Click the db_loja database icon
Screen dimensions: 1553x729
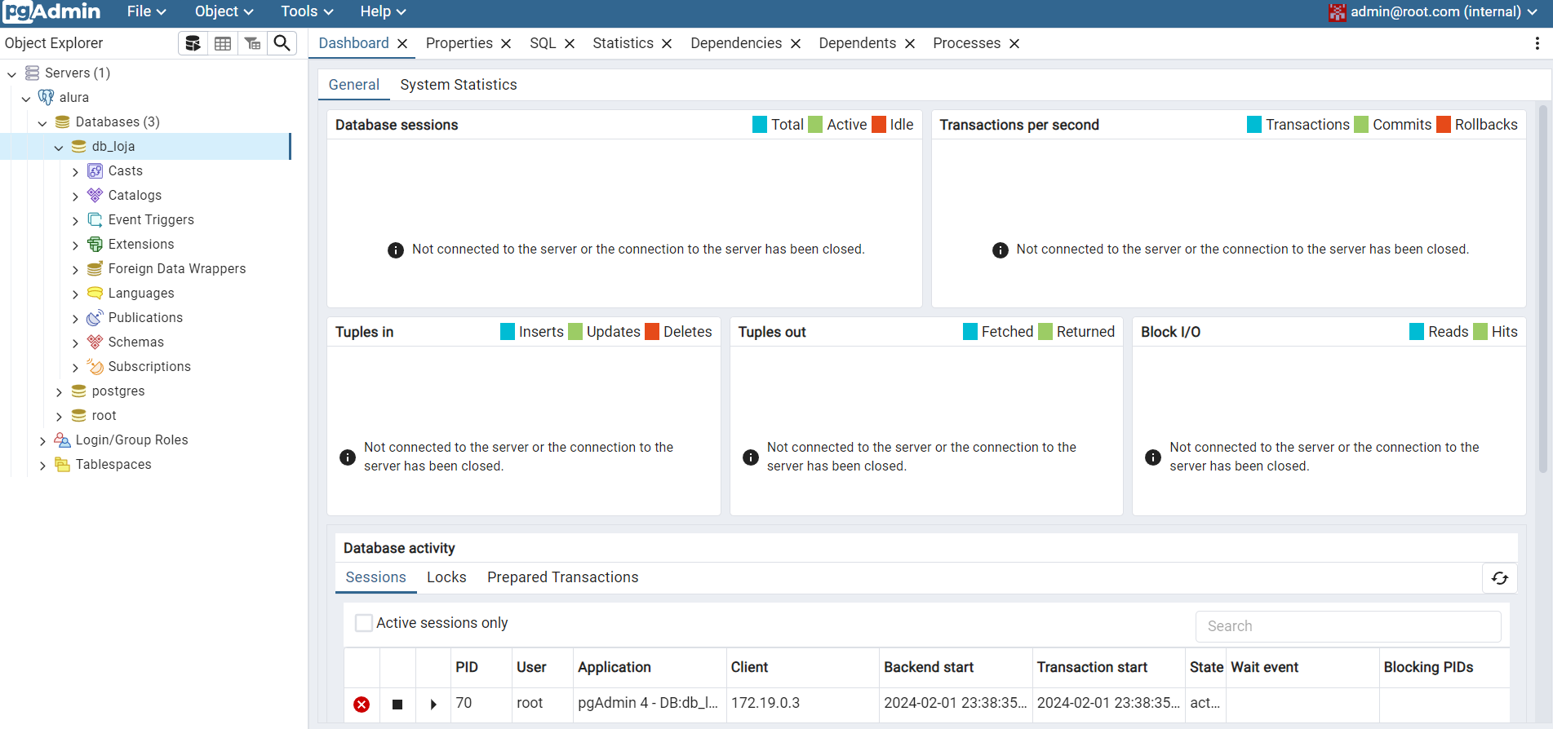(x=78, y=147)
